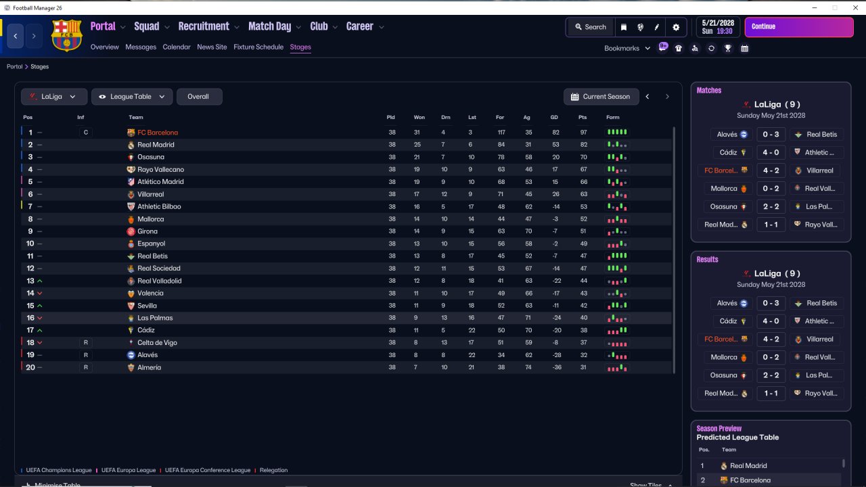The image size is (866, 487).
Task: Sort the league table by the GD column
Action: point(554,118)
